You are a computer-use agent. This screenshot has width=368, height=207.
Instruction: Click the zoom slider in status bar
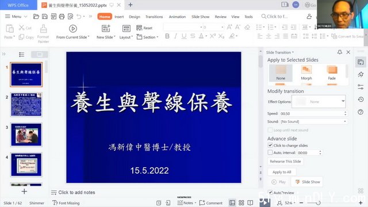pos(315,203)
